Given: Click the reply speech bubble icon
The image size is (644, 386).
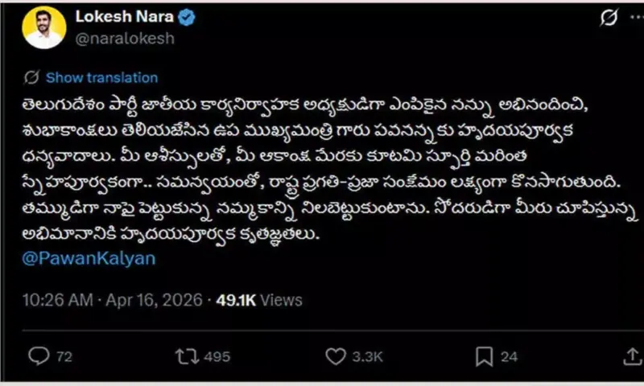Looking at the screenshot, I should [x=38, y=355].
